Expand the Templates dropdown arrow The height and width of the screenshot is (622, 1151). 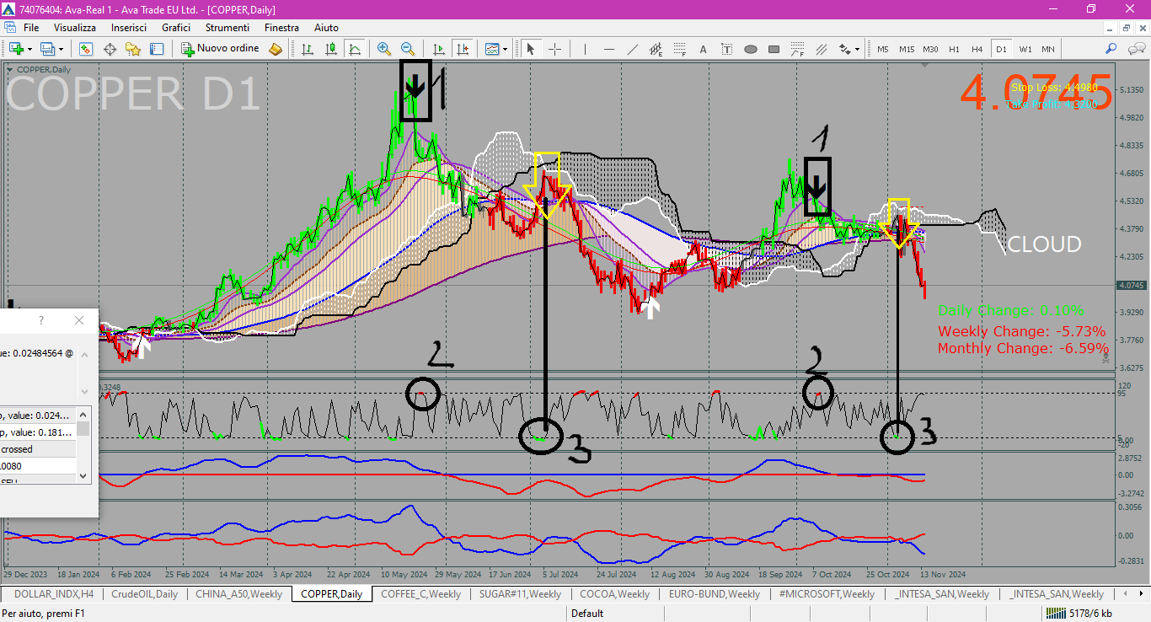(x=505, y=49)
